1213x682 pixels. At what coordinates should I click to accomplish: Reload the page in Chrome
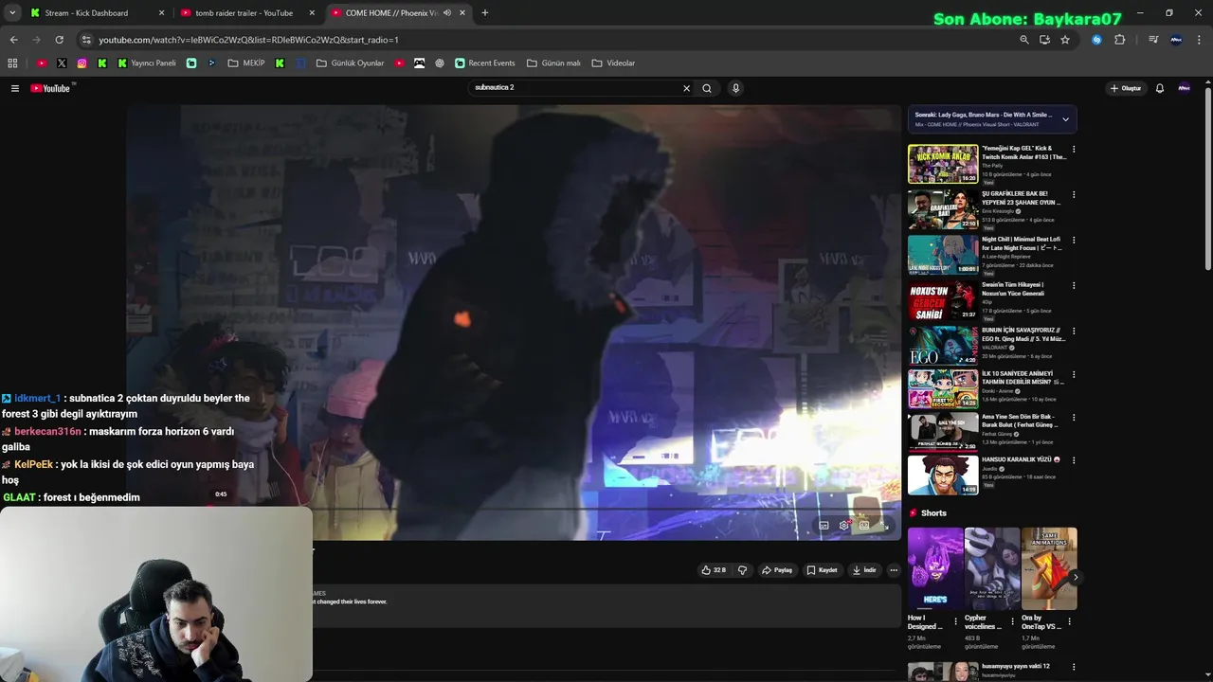tap(59, 40)
